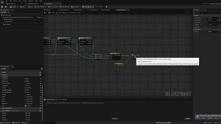Image resolution: width=221 pixels, height=124 pixels.
Task: Toggle Hide Unrelated nodes
Action: click(39, 7)
